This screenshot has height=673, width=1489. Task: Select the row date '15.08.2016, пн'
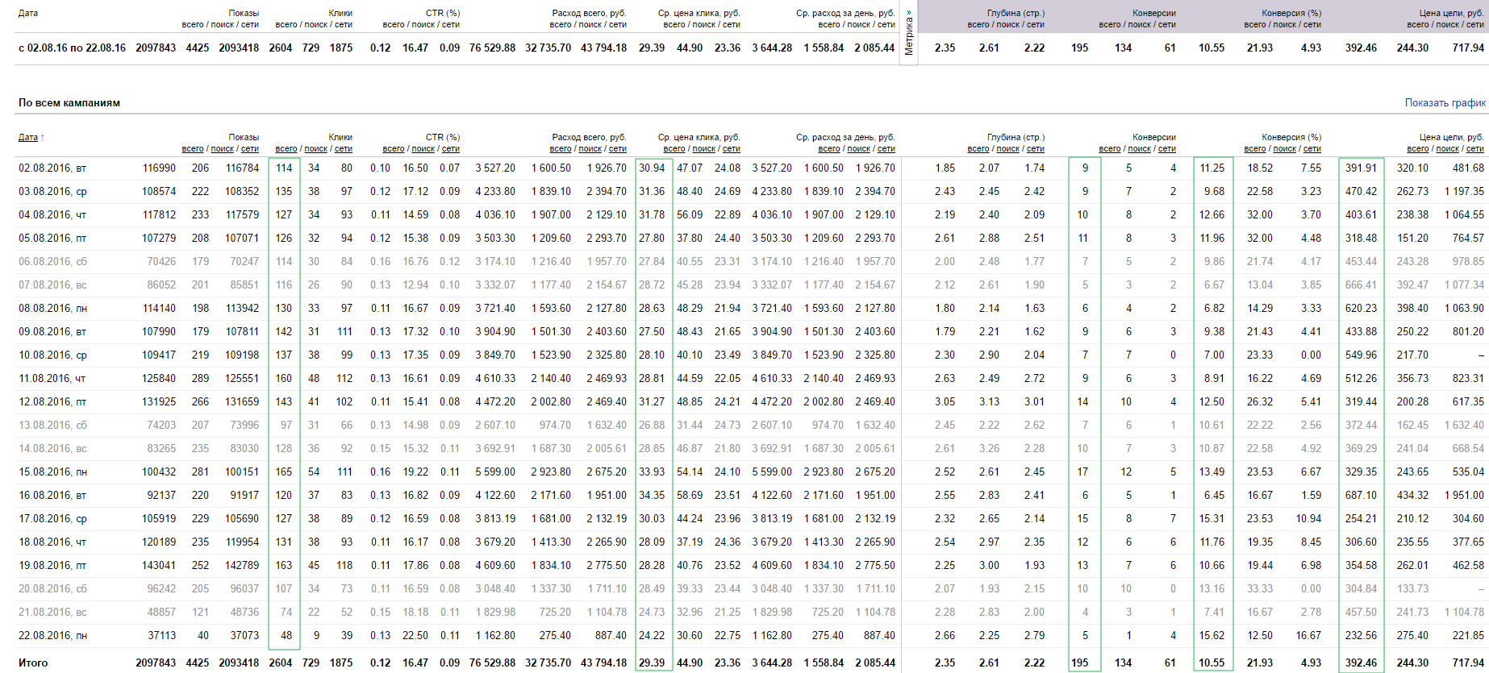(x=52, y=472)
